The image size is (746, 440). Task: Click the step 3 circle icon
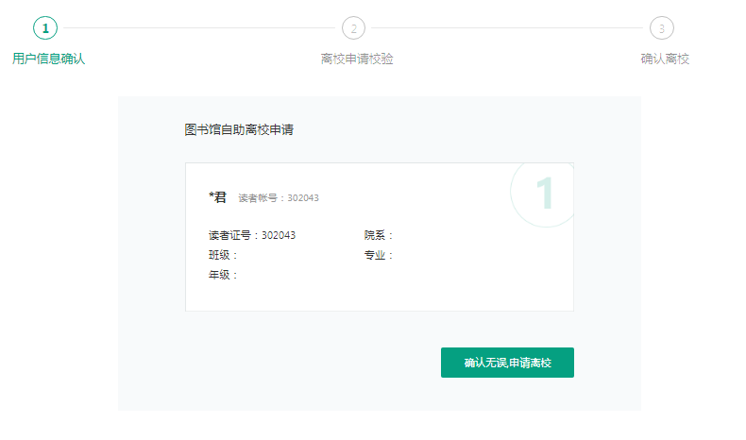click(x=661, y=28)
